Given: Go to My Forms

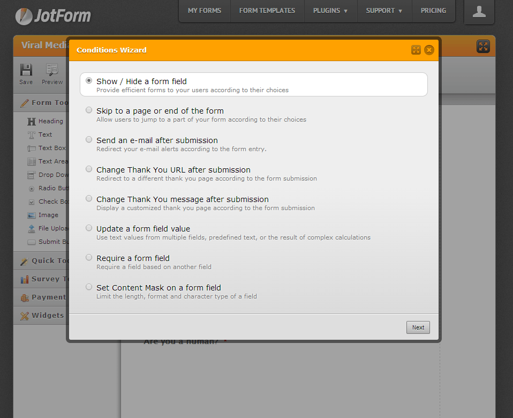Looking at the screenshot, I should tap(205, 11).
